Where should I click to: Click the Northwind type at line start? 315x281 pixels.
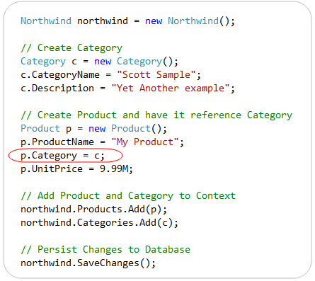tap(46, 21)
